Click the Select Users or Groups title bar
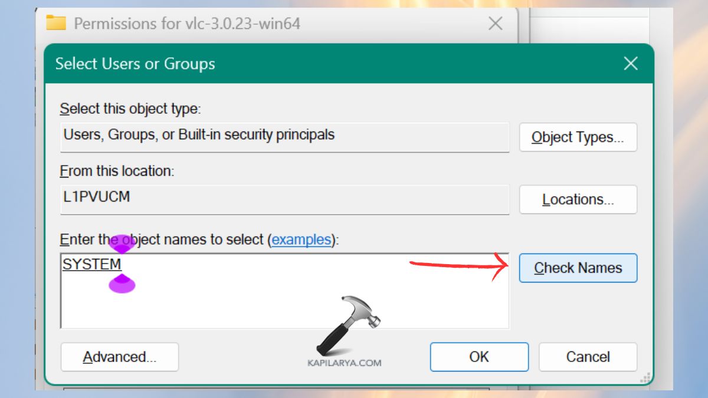Image resolution: width=708 pixels, height=398 pixels. pos(295,64)
